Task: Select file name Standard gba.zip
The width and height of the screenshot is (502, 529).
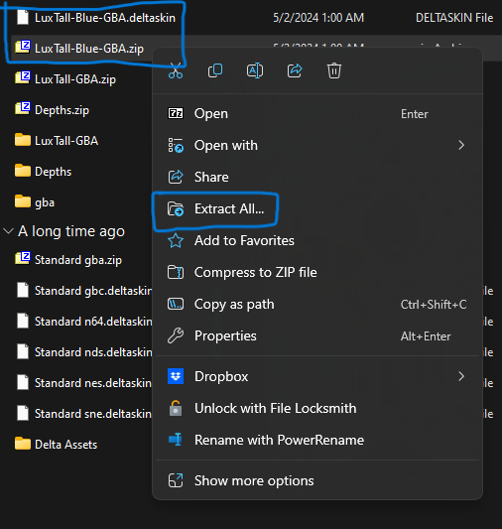Action: click(78, 260)
